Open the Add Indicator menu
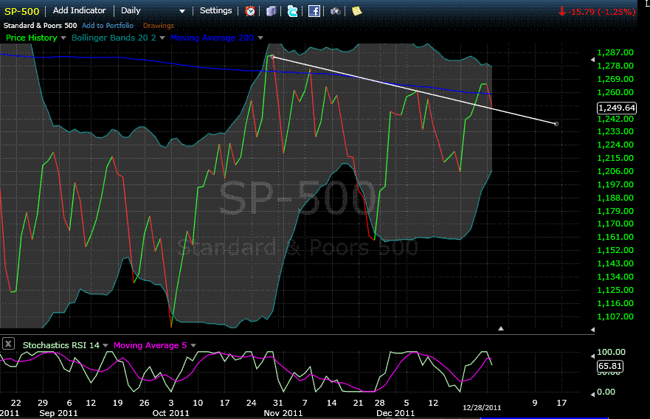 point(79,10)
